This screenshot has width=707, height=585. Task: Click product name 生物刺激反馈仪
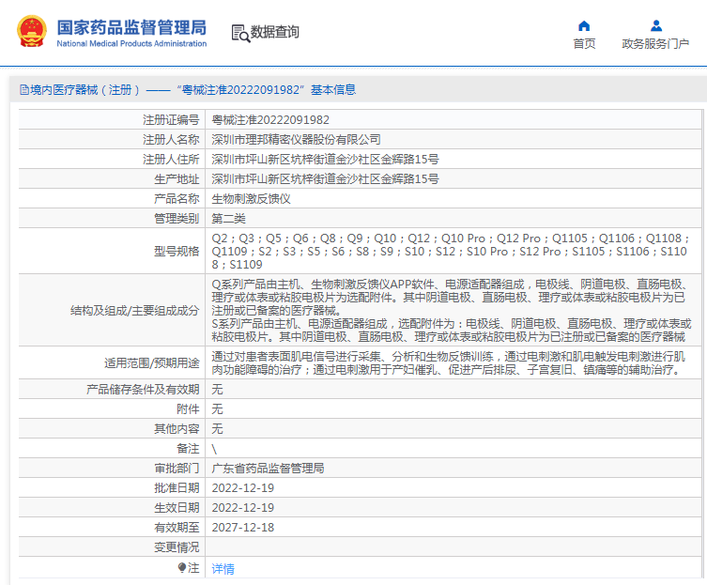251,199
